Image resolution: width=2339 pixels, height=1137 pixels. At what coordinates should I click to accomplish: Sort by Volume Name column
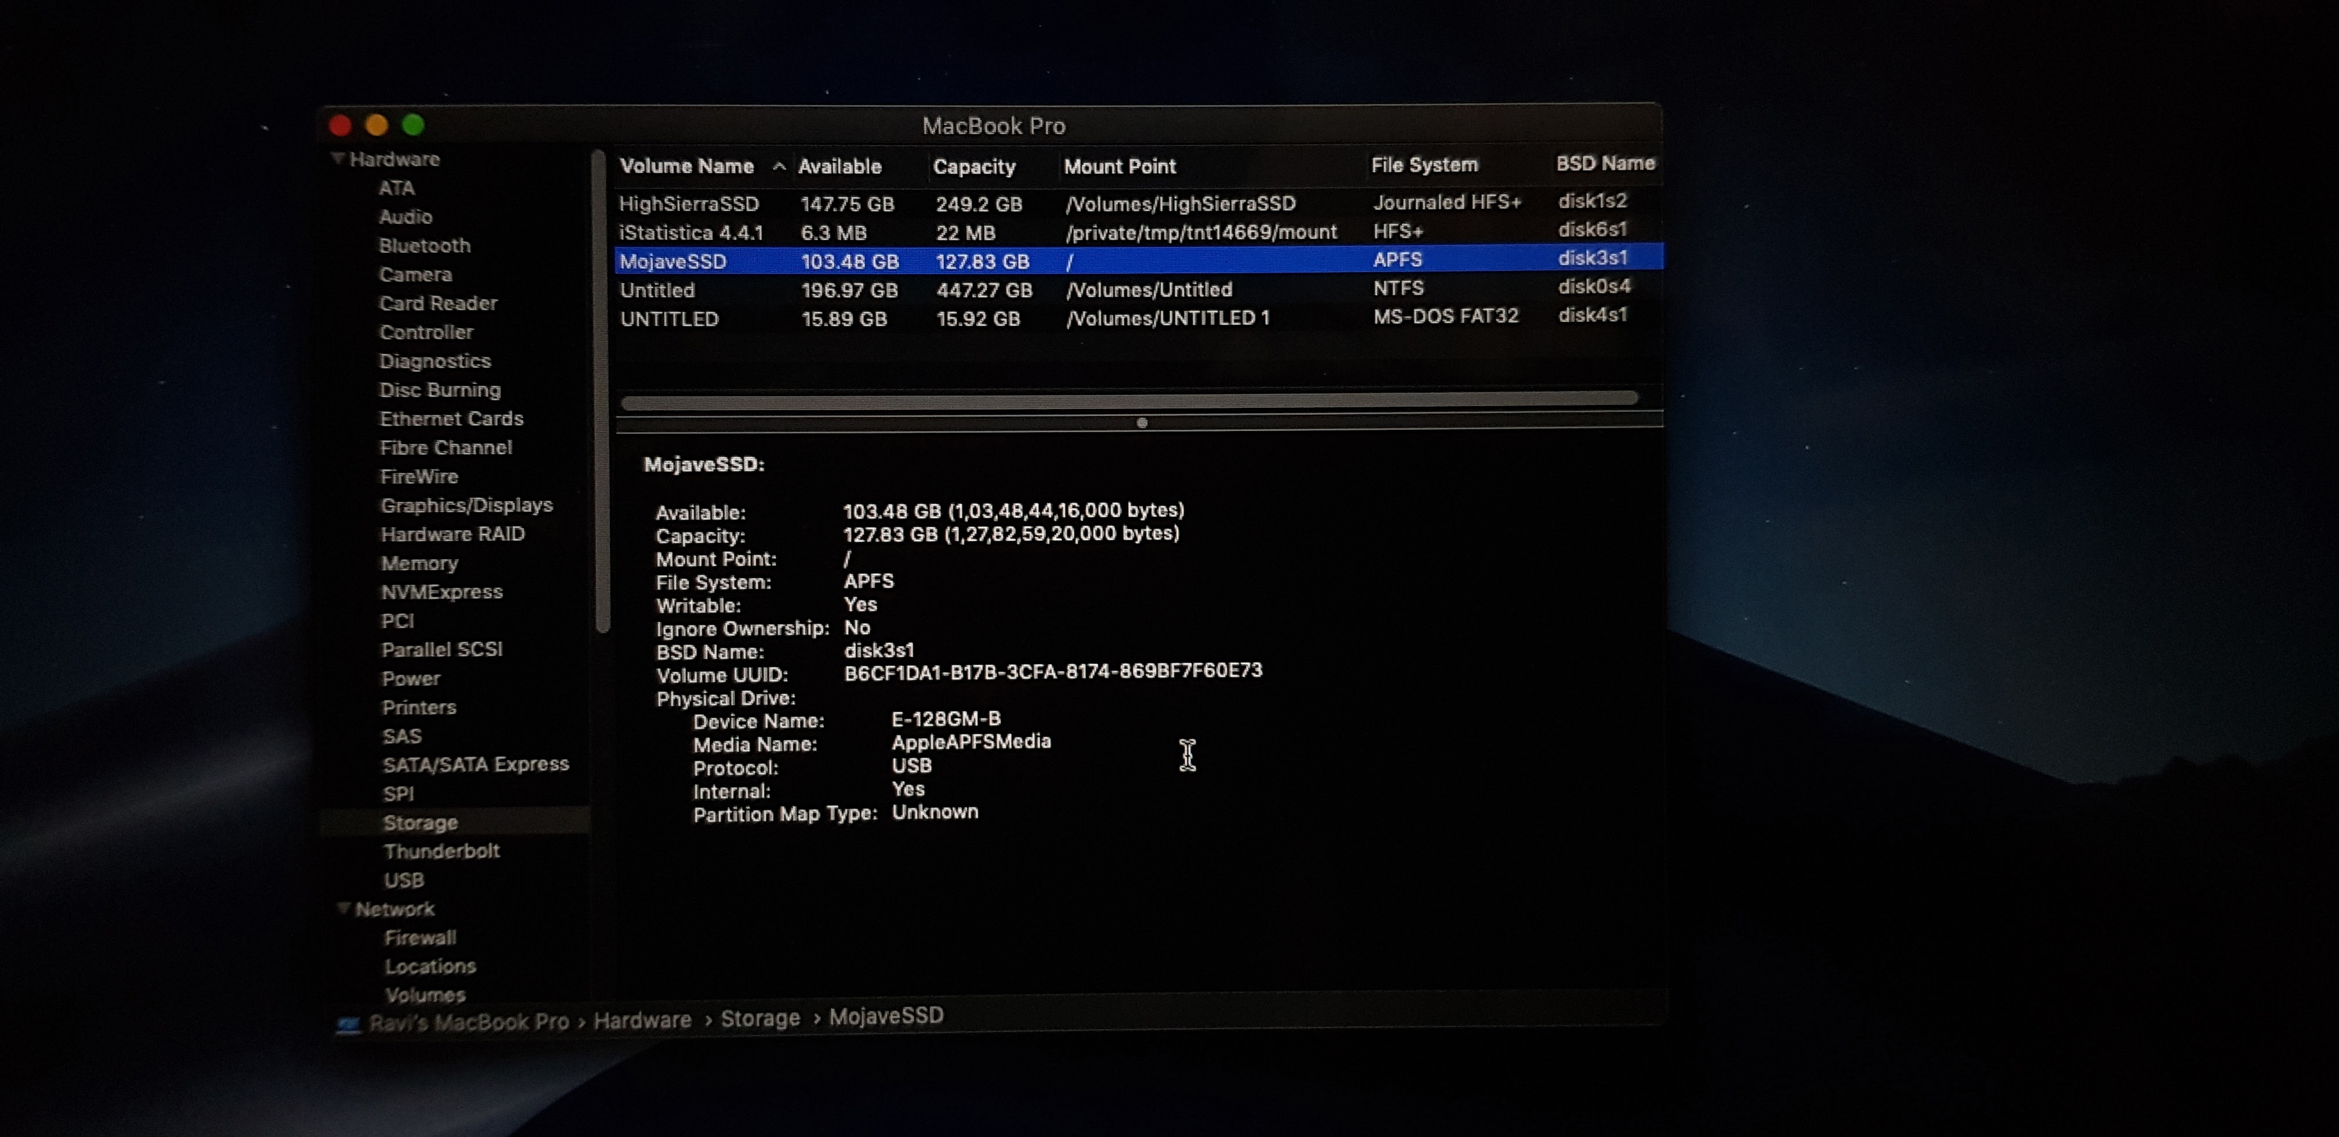[686, 167]
